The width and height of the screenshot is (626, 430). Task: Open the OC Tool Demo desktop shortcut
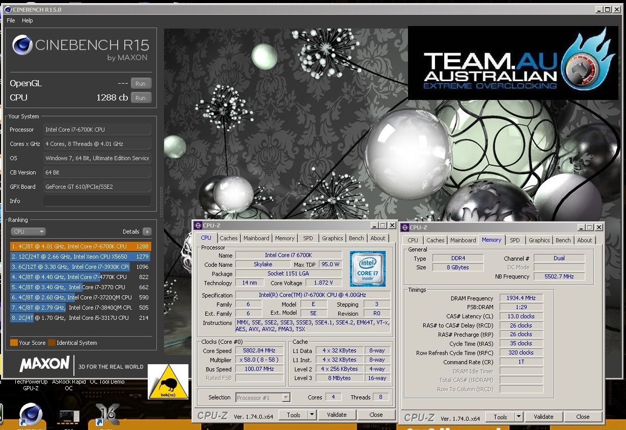(107, 382)
